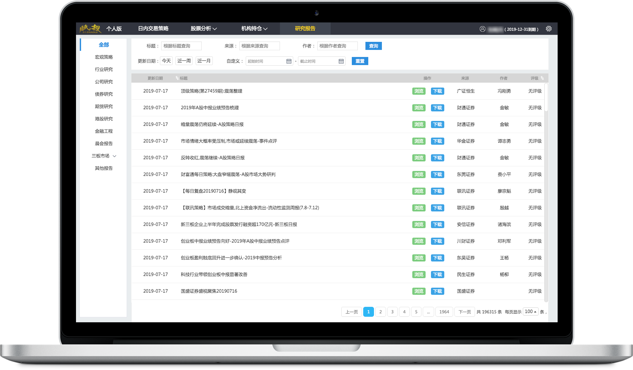Browse the 反转收红,震荡继续 report
Screen dimensions: 633x370
tap(419, 158)
